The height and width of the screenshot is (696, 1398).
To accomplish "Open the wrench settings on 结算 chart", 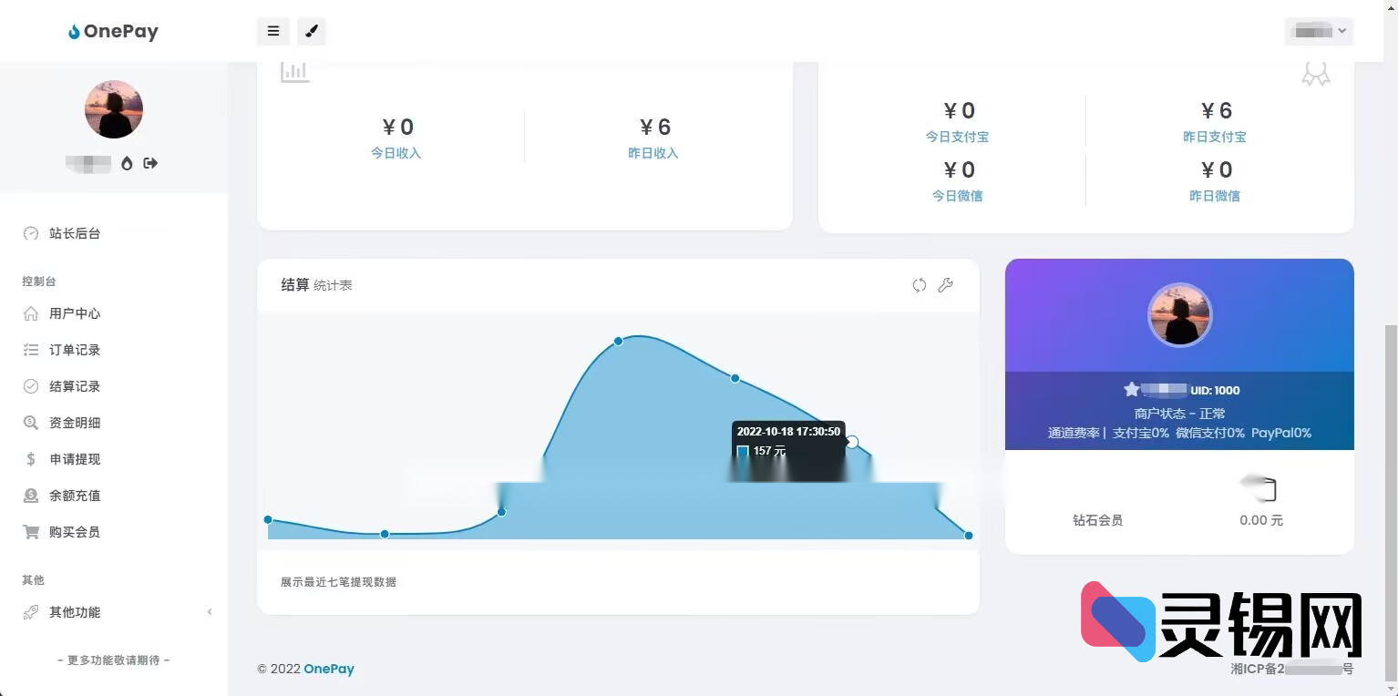I will pos(946,285).
